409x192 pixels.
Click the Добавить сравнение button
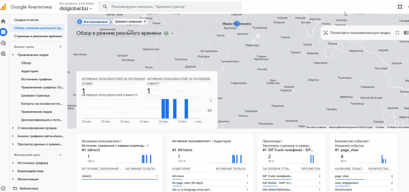130,22
